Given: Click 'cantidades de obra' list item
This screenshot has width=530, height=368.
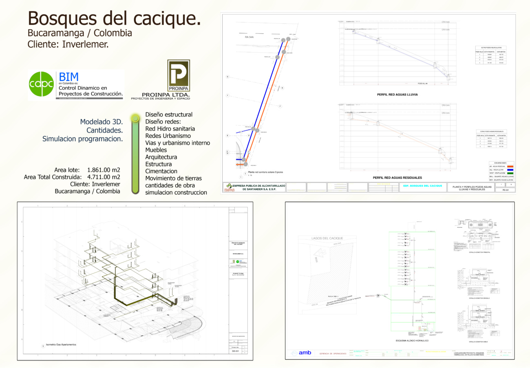Looking at the screenshot, I should (x=170, y=185).
